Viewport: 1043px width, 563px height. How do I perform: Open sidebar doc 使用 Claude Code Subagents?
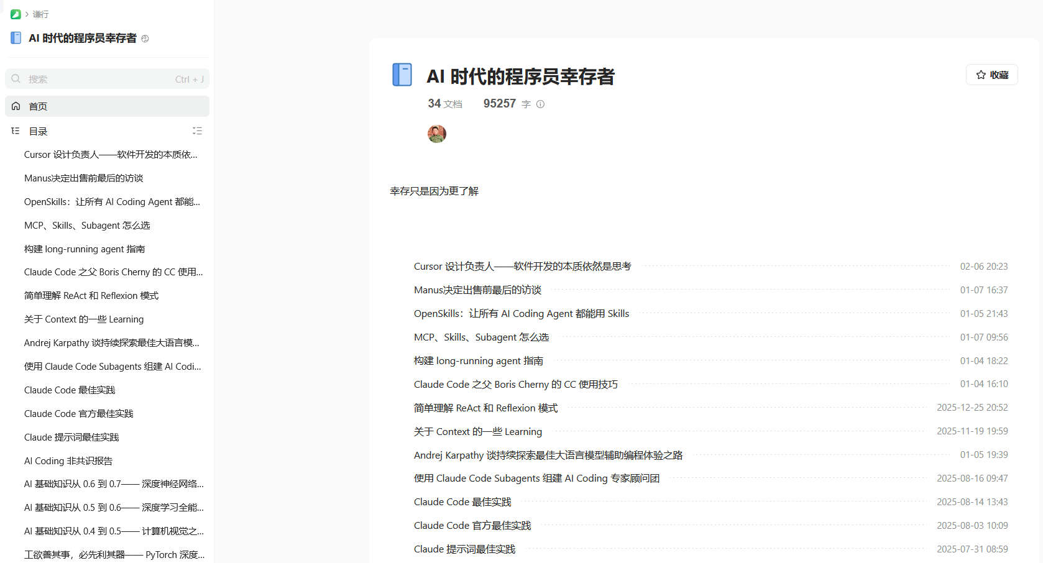pos(113,367)
